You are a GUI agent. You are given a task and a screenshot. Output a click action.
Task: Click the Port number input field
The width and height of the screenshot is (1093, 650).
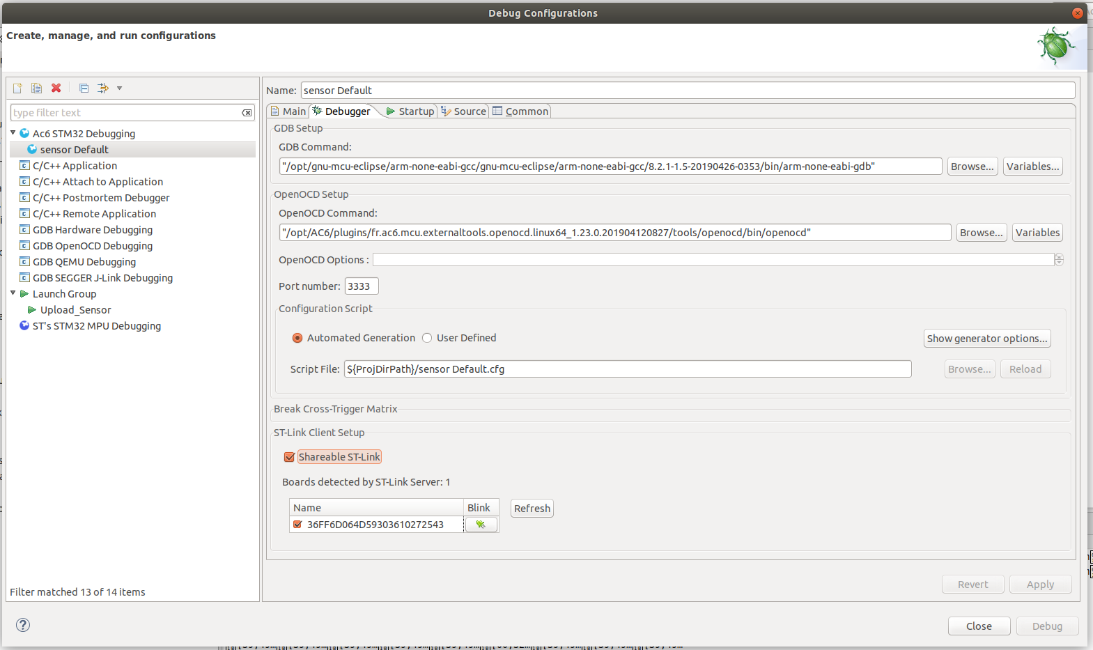click(362, 286)
